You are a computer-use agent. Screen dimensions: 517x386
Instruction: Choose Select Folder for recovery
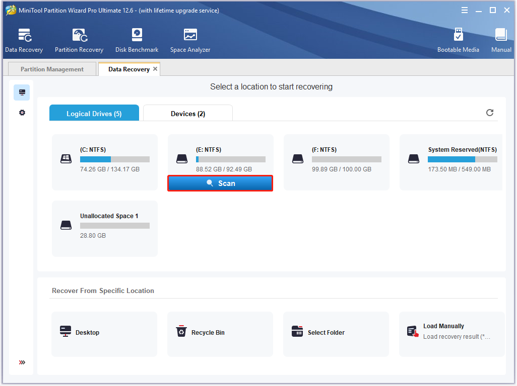click(336, 333)
